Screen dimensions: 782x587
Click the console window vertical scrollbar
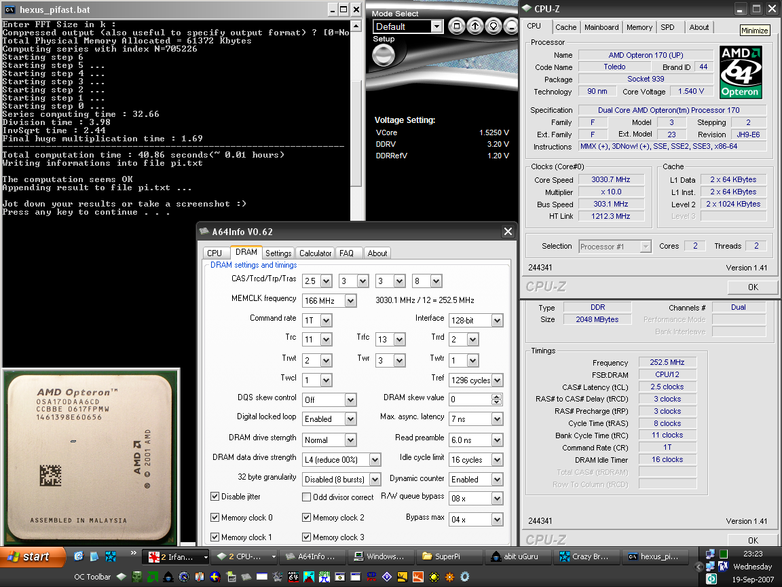(356, 122)
